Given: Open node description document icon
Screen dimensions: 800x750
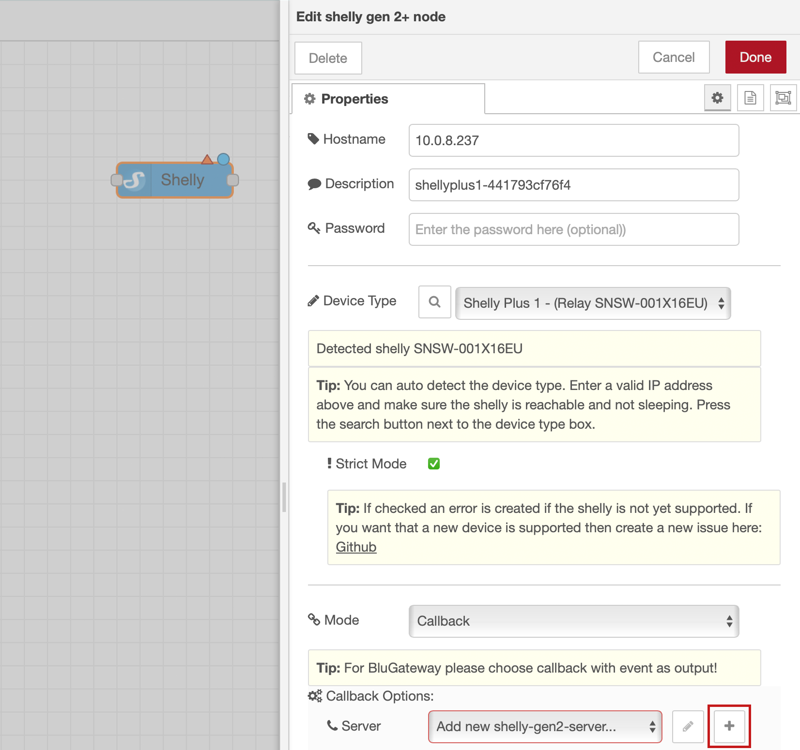Looking at the screenshot, I should click(750, 98).
